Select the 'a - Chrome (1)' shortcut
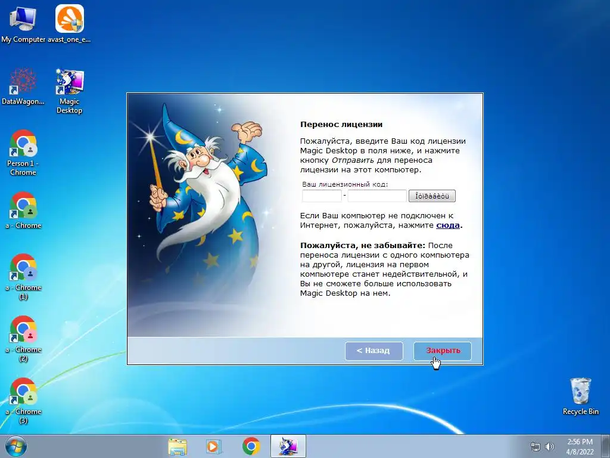Screen dimensions: 610x458 tap(23, 277)
